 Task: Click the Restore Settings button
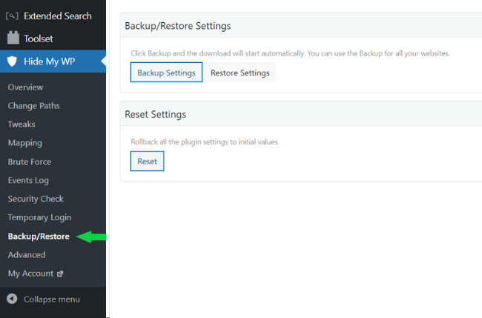point(240,73)
